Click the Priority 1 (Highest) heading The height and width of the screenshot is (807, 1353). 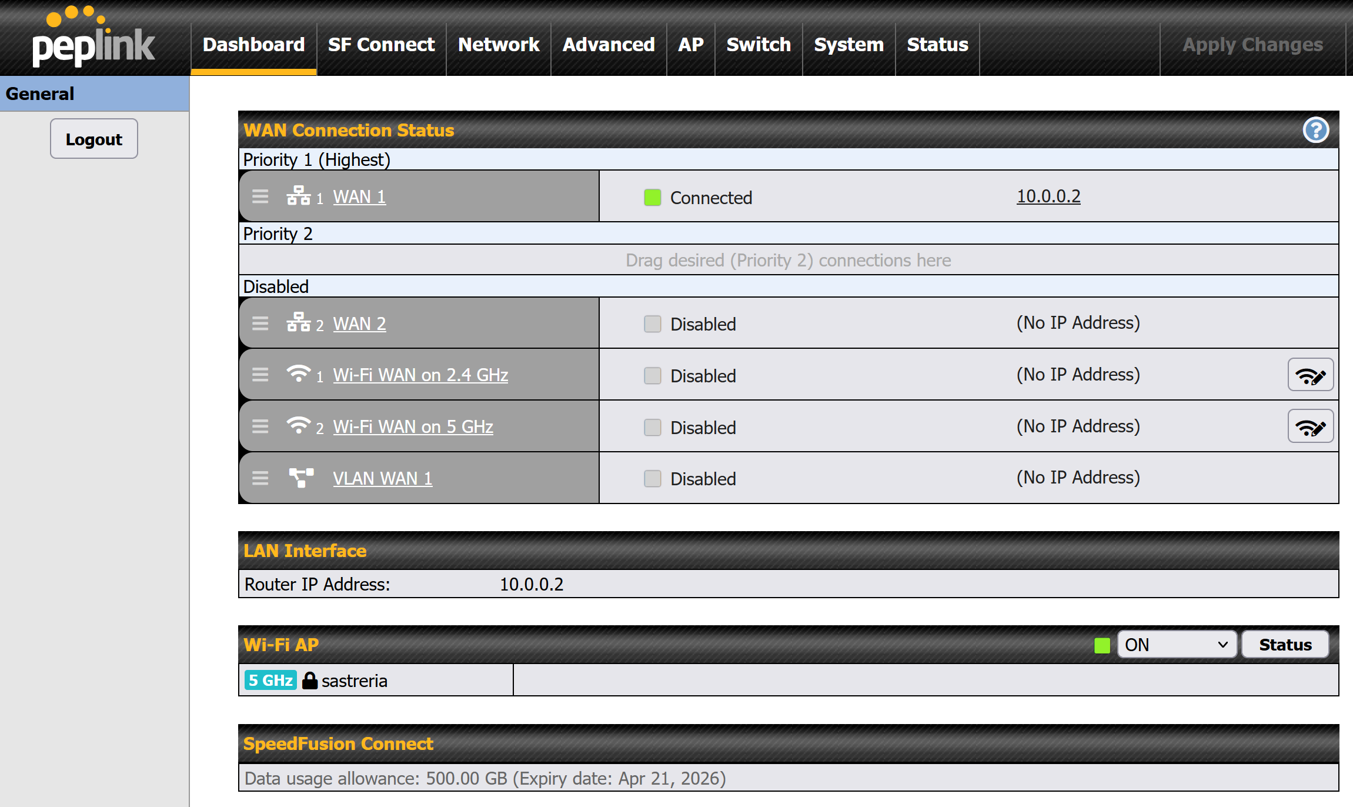tap(317, 159)
